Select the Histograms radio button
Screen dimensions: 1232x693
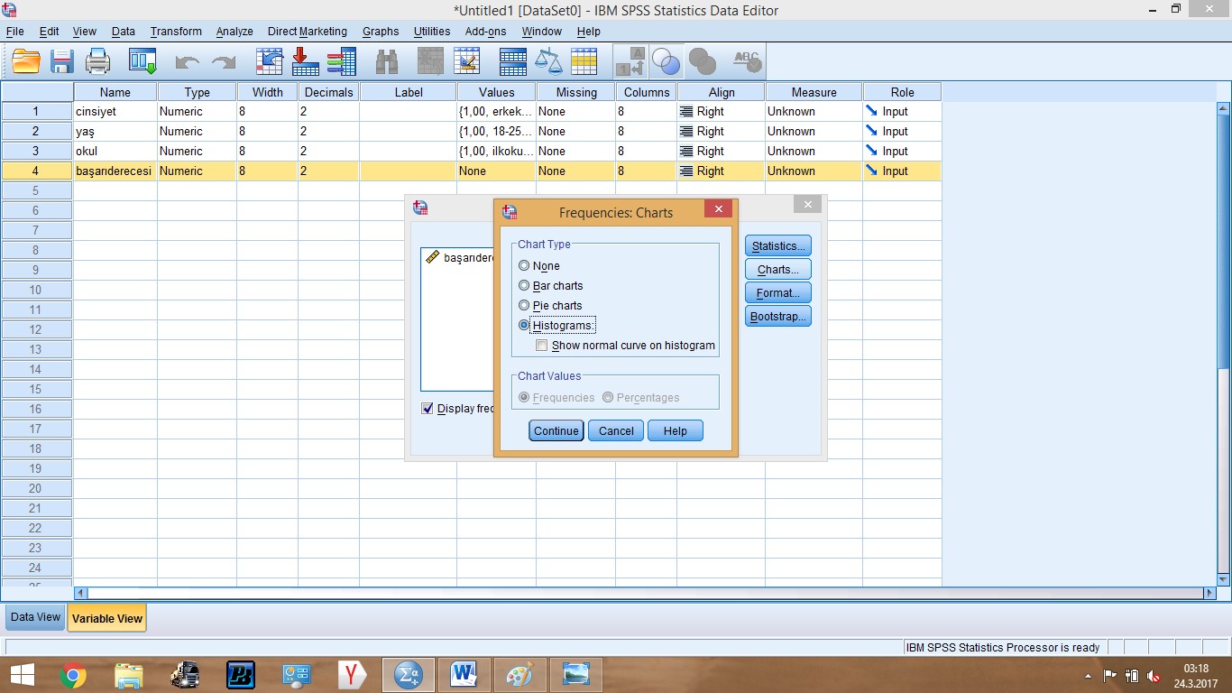click(524, 326)
